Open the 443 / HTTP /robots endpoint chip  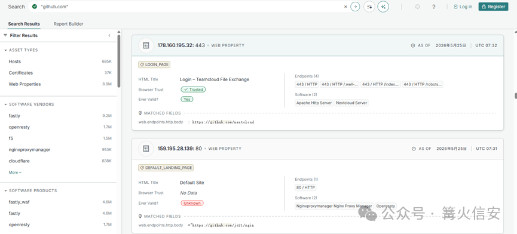[423, 85]
